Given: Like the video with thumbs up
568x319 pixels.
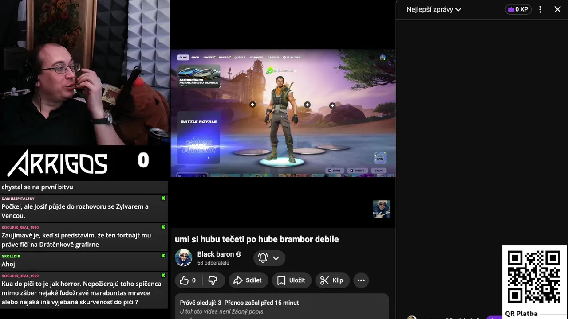Looking at the screenshot, I should [x=188, y=280].
